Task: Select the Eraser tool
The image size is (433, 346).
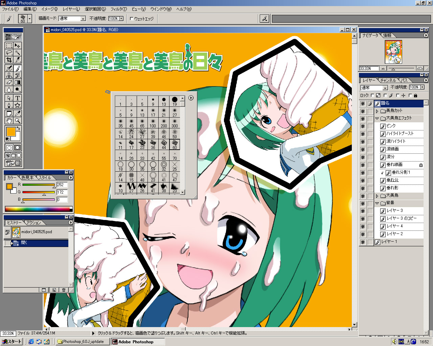Action: coord(9,82)
